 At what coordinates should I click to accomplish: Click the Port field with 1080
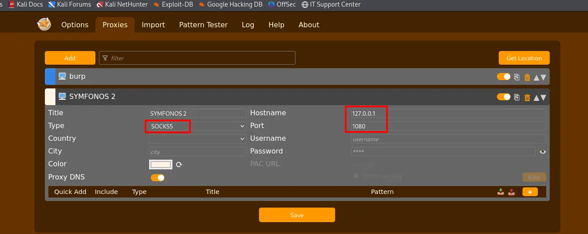coord(448,126)
